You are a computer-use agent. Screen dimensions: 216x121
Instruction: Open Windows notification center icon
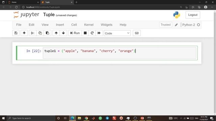[212, 118]
